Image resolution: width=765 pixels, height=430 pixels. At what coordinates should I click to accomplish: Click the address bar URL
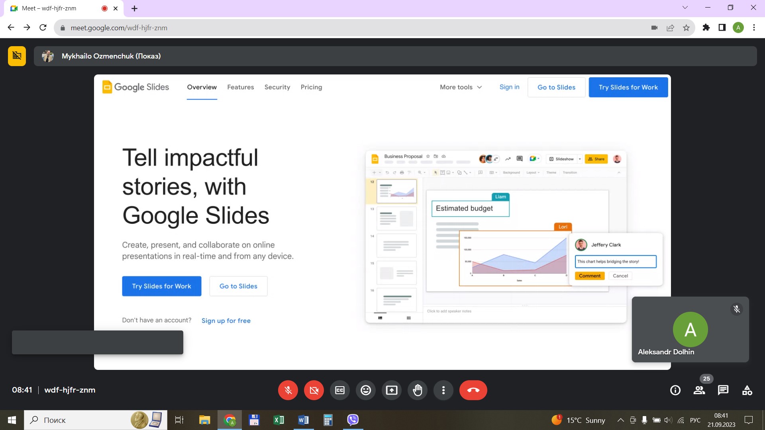119,28
